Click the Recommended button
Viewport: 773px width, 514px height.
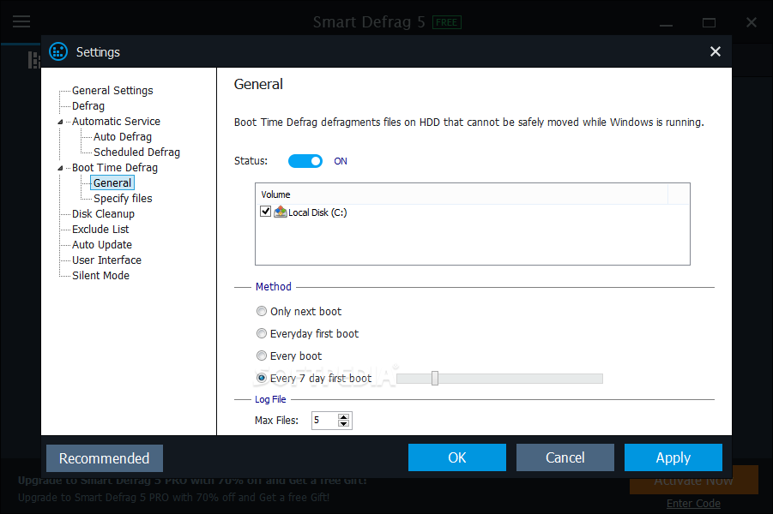pos(105,458)
